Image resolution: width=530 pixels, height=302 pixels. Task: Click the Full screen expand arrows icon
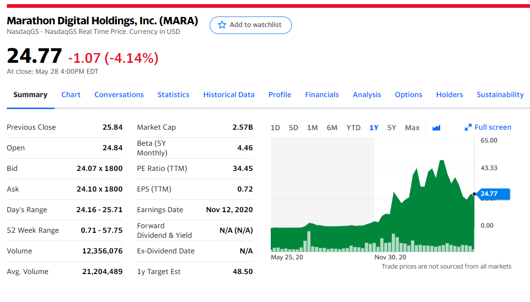coord(468,127)
